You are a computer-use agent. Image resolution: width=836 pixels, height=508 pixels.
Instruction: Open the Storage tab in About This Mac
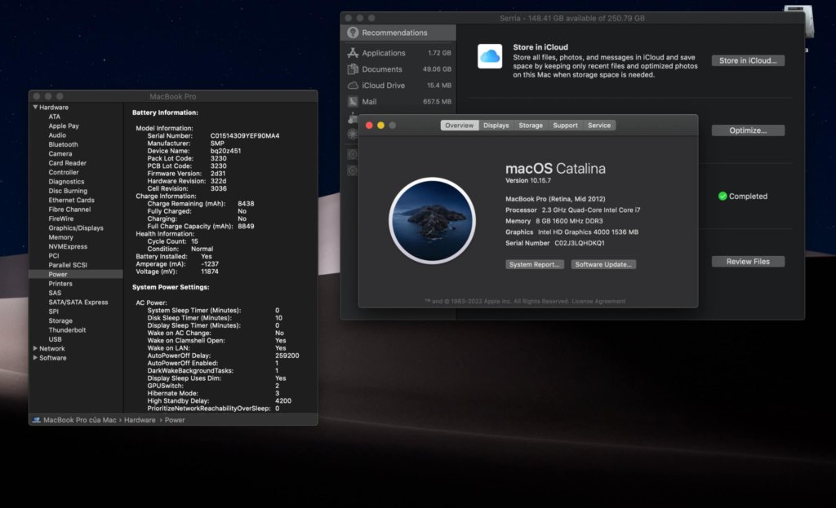pyautogui.click(x=531, y=125)
